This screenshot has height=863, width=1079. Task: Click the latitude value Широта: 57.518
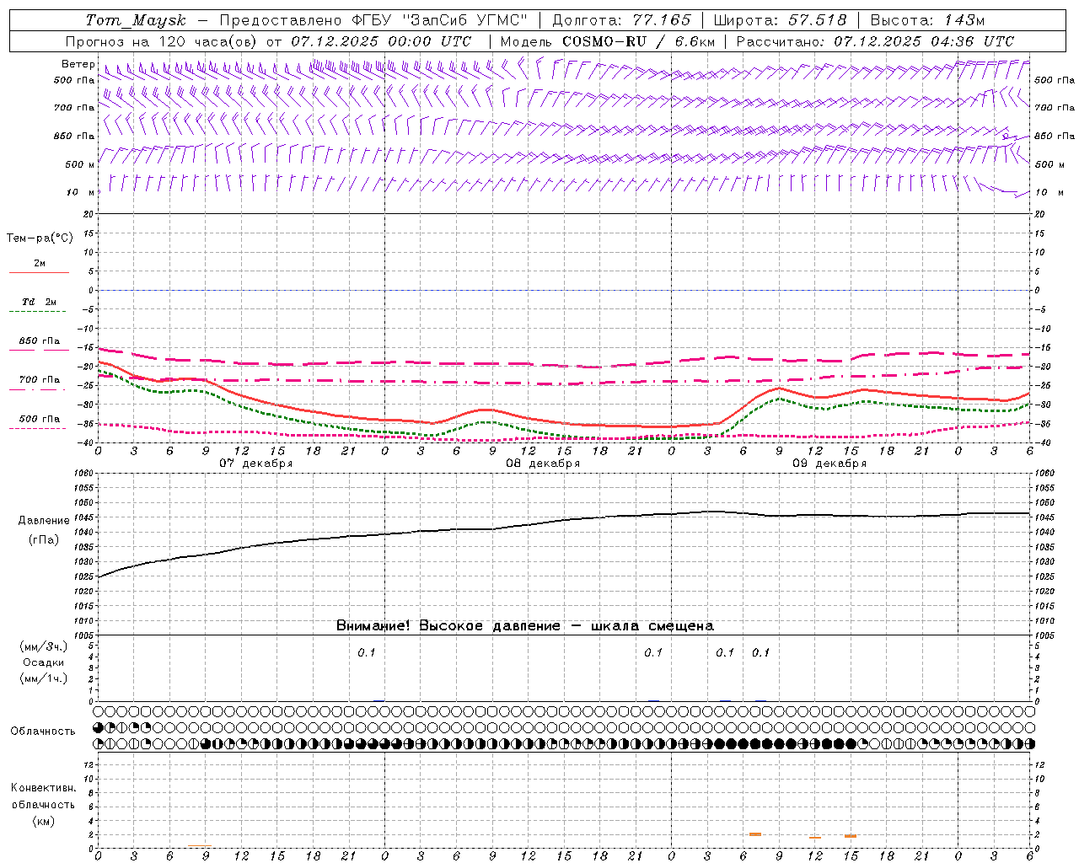point(780,20)
